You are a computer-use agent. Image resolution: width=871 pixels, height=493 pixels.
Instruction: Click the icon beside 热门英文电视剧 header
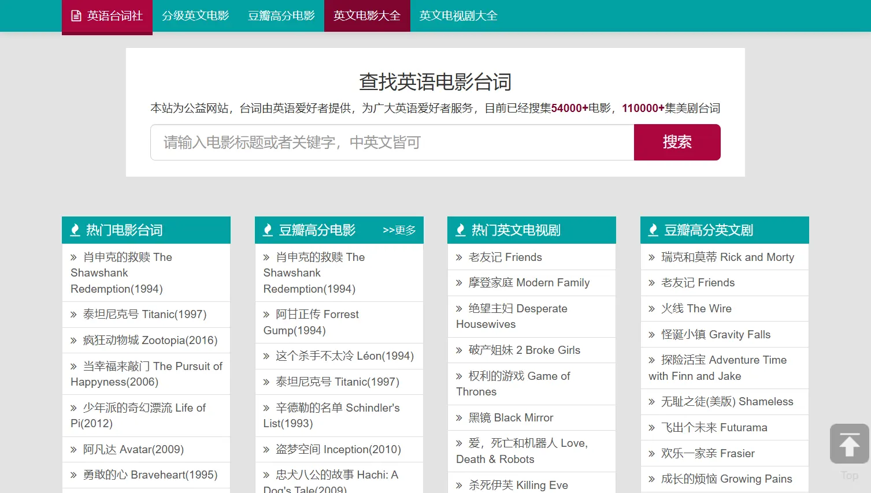461,230
